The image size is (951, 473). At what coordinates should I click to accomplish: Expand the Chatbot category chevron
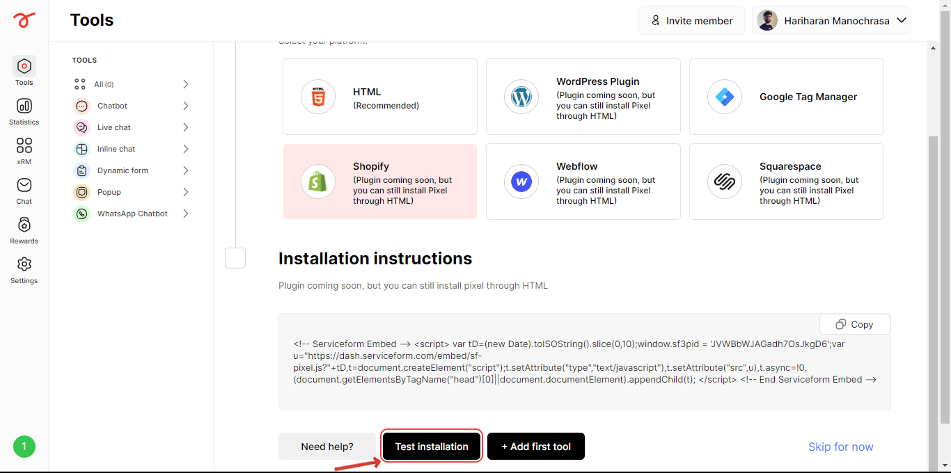point(186,106)
